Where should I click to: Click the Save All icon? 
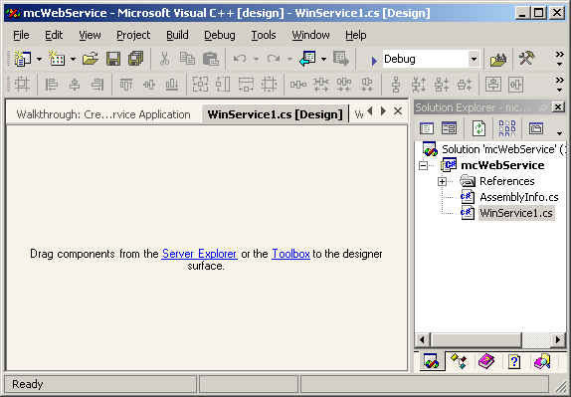(136, 59)
